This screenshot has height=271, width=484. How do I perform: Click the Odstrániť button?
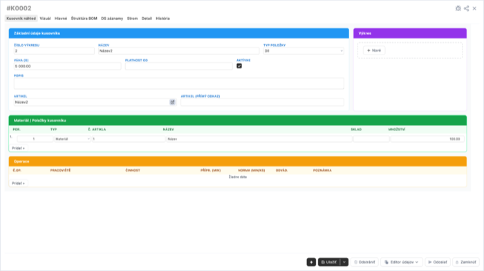tap(364, 262)
